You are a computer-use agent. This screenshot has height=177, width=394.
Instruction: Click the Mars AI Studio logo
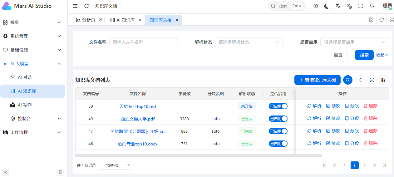7,6
